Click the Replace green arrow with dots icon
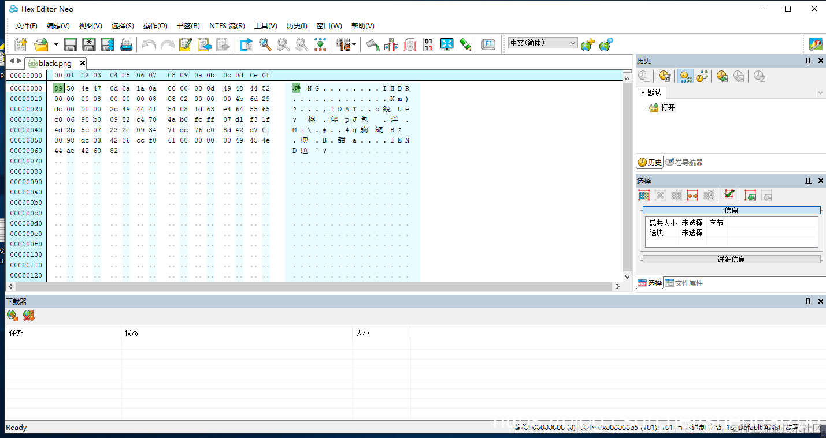 tap(320, 44)
